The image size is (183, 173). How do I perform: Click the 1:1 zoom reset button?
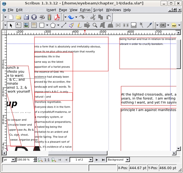(47, 160)
